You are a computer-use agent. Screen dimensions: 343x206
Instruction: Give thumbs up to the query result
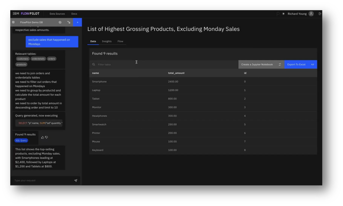click(x=43, y=138)
